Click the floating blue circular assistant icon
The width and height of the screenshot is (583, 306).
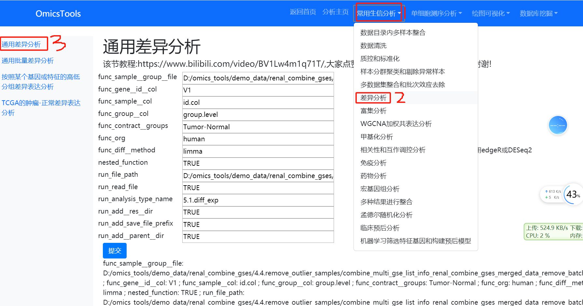pyautogui.click(x=558, y=125)
